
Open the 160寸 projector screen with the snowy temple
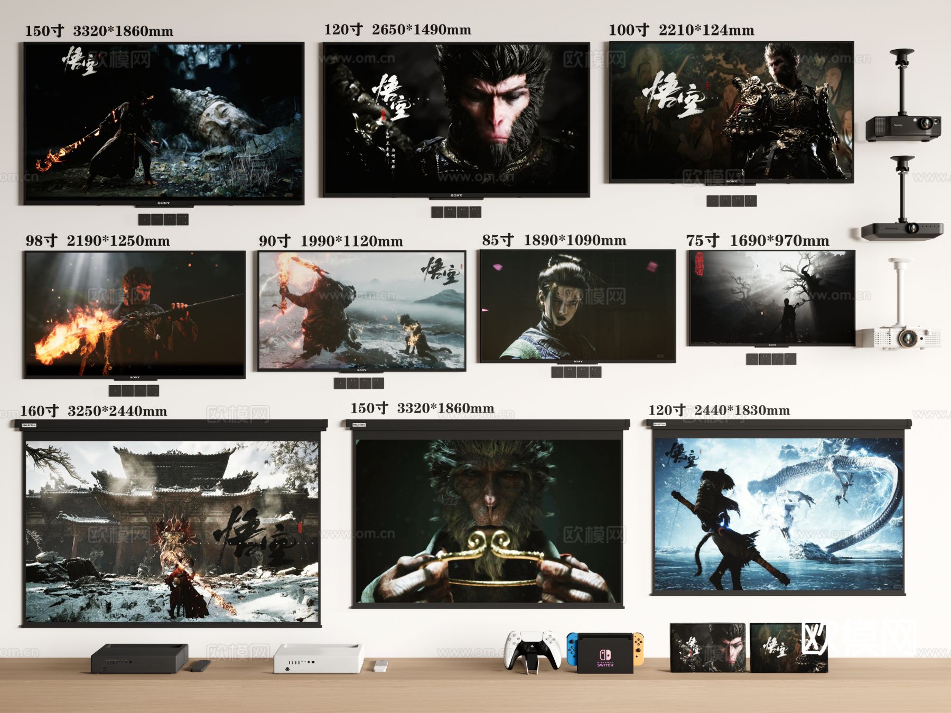coord(172,523)
